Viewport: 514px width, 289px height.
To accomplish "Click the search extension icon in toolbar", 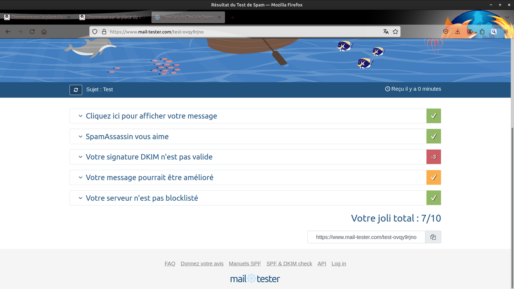I will (x=494, y=32).
